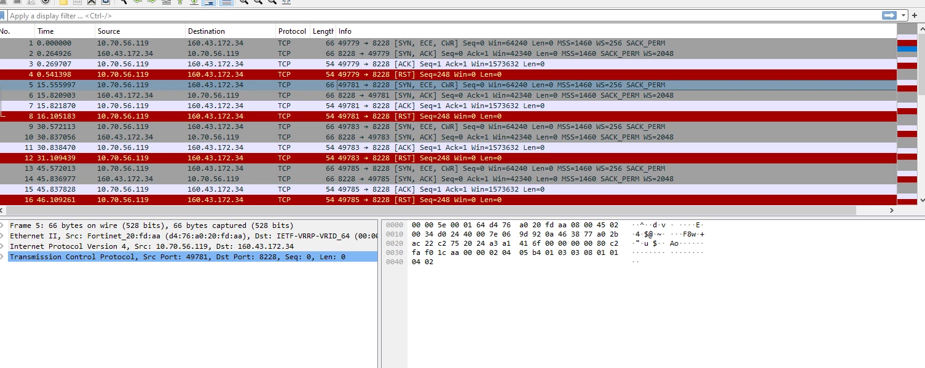Select packet 13 at time 45.572013
The image size is (925, 368).
click(448, 168)
